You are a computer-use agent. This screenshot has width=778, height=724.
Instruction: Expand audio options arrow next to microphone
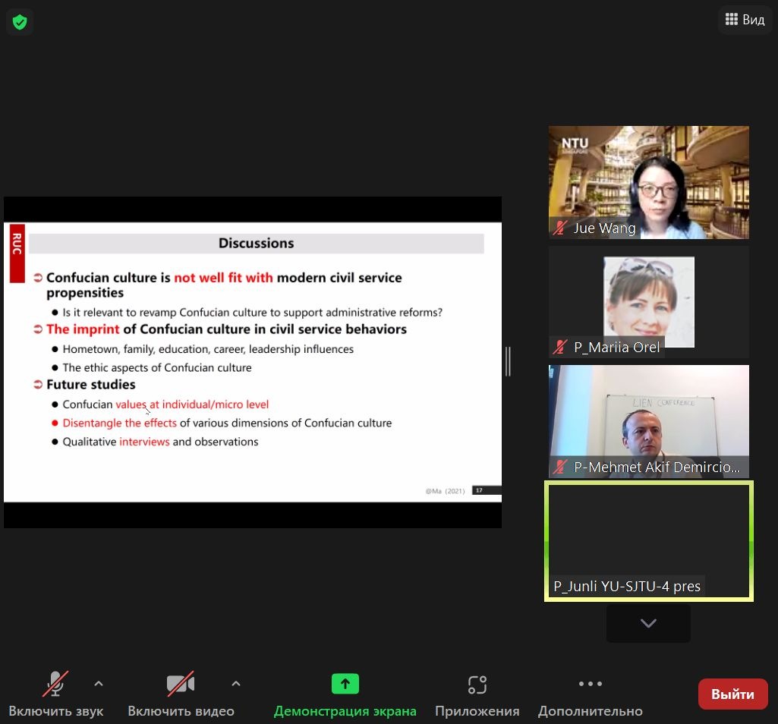(99, 684)
